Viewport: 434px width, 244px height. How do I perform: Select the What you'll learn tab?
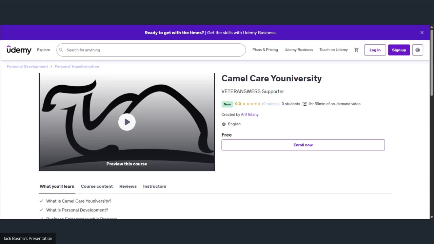57,186
